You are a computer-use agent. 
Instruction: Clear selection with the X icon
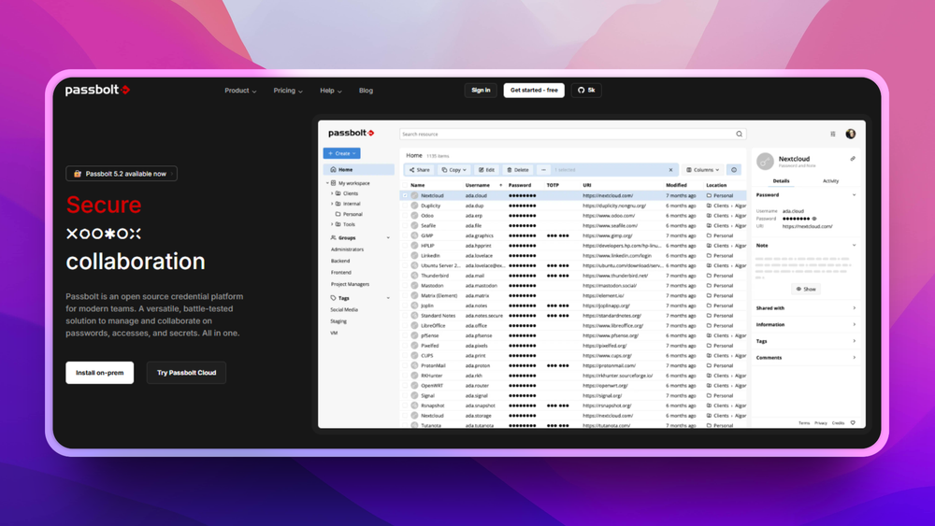tap(670, 170)
